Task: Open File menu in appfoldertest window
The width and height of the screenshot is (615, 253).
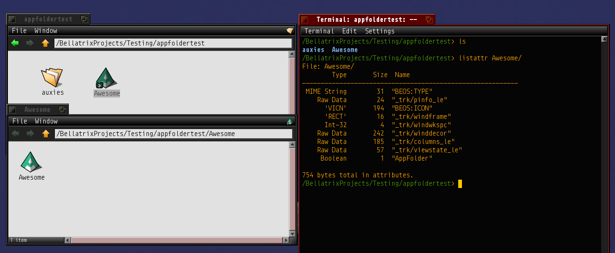Action: point(20,31)
